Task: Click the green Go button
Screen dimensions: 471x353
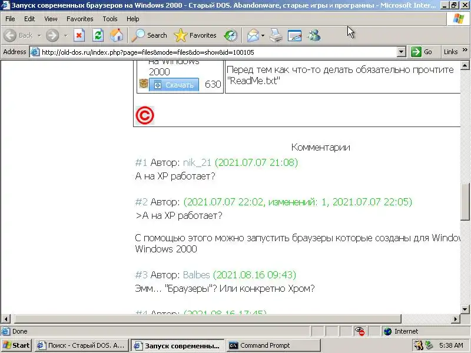Action: pos(422,52)
